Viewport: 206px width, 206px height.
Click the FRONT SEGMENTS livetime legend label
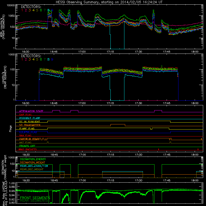click(x=35, y=198)
